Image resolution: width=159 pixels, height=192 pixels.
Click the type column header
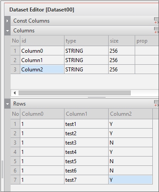click(x=86, y=41)
